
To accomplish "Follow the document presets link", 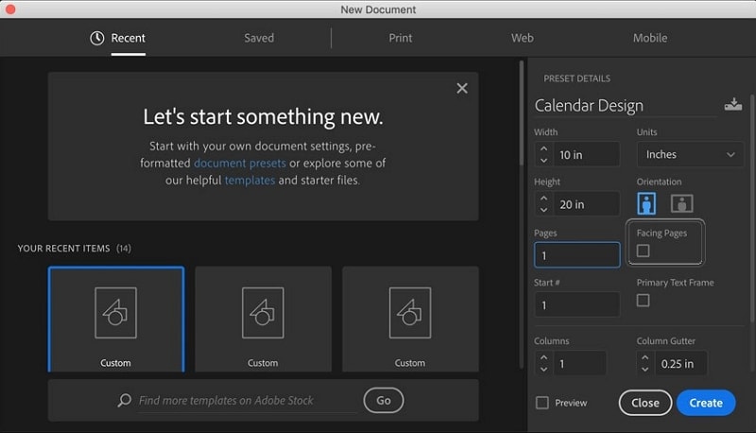I will 239,163.
